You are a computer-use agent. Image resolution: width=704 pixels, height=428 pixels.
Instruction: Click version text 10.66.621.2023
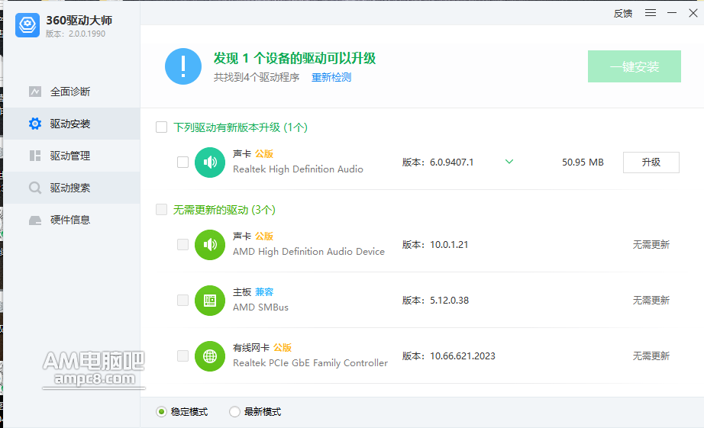point(463,356)
